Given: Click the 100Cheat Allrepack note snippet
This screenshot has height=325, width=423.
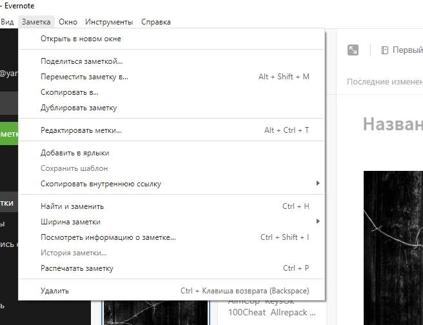Looking at the screenshot, I should point(271,312).
